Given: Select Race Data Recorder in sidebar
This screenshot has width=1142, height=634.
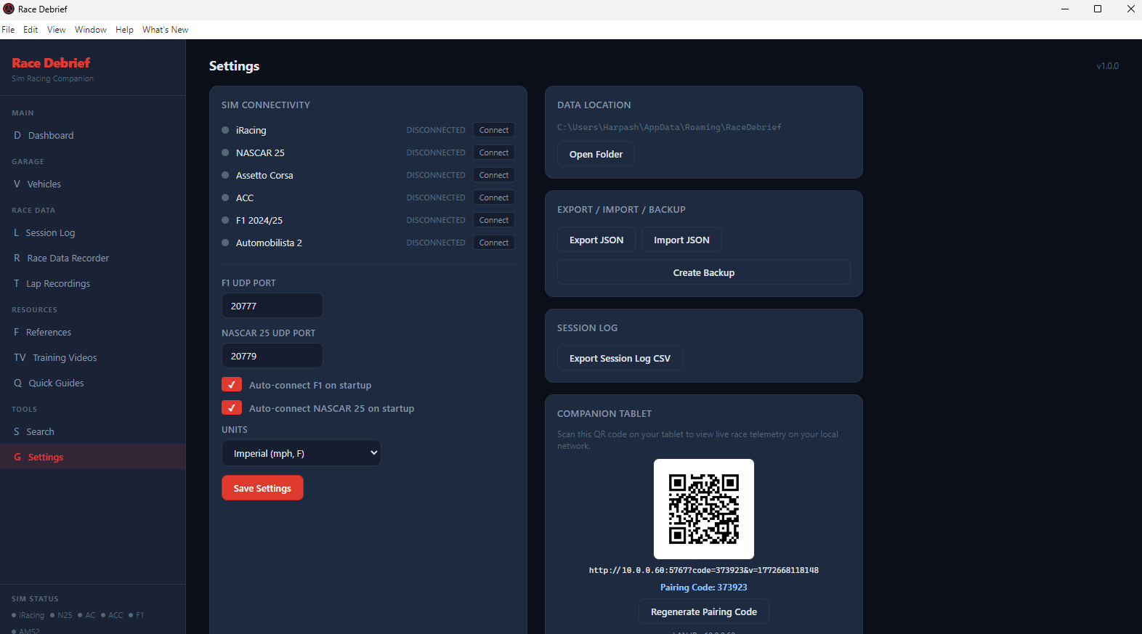Looking at the screenshot, I should click(92, 258).
